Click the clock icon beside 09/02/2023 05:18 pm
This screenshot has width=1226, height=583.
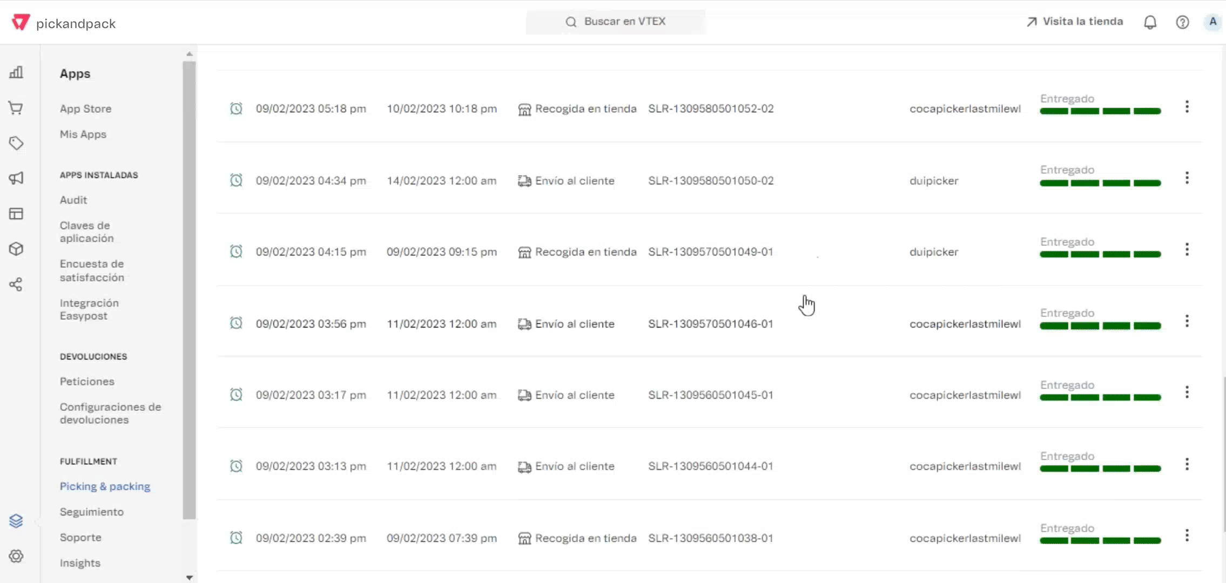[237, 109]
